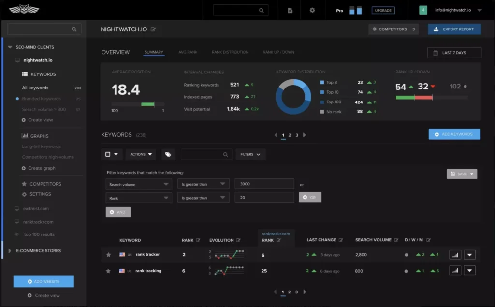This screenshot has width=495, height=307.
Task: Open the ACTIONS dropdown
Action: pos(141,154)
